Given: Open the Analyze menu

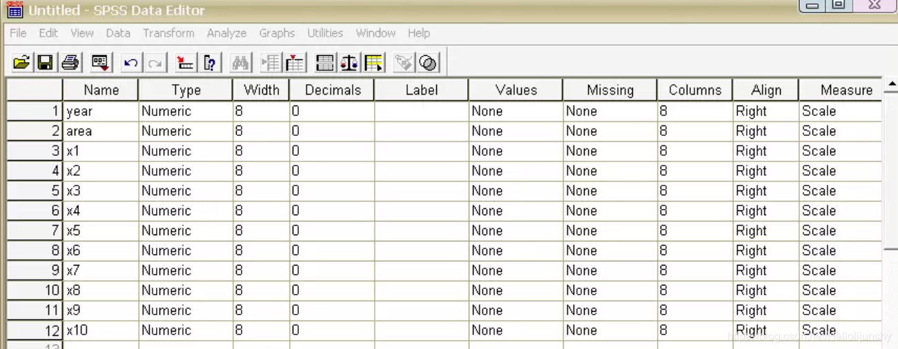Looking at the screenshot, I should pos(226,33).
